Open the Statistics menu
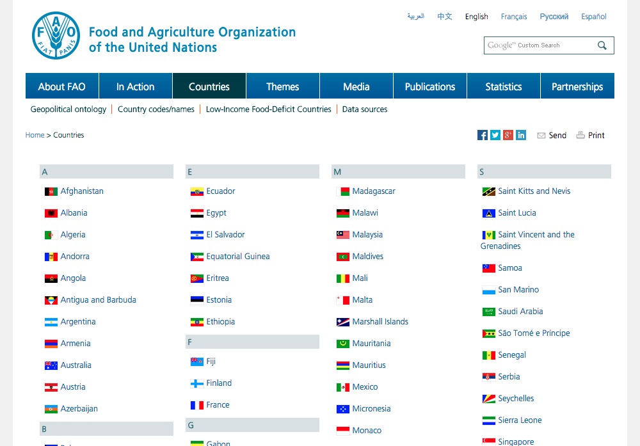This screenshot has height=446, width=640. point(504,86)
